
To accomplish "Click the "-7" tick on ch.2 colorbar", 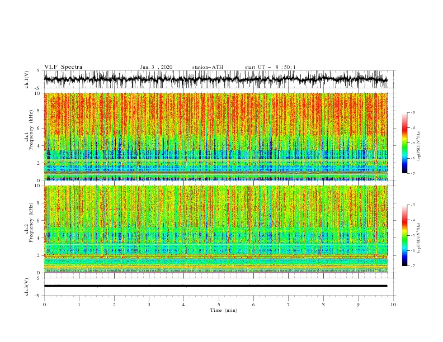I will tap(412, 266).
